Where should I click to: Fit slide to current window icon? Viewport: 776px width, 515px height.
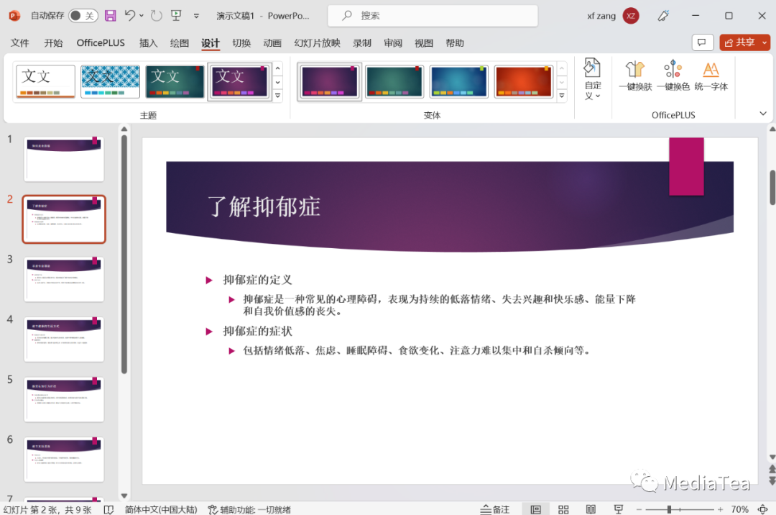tap(762, 509)
